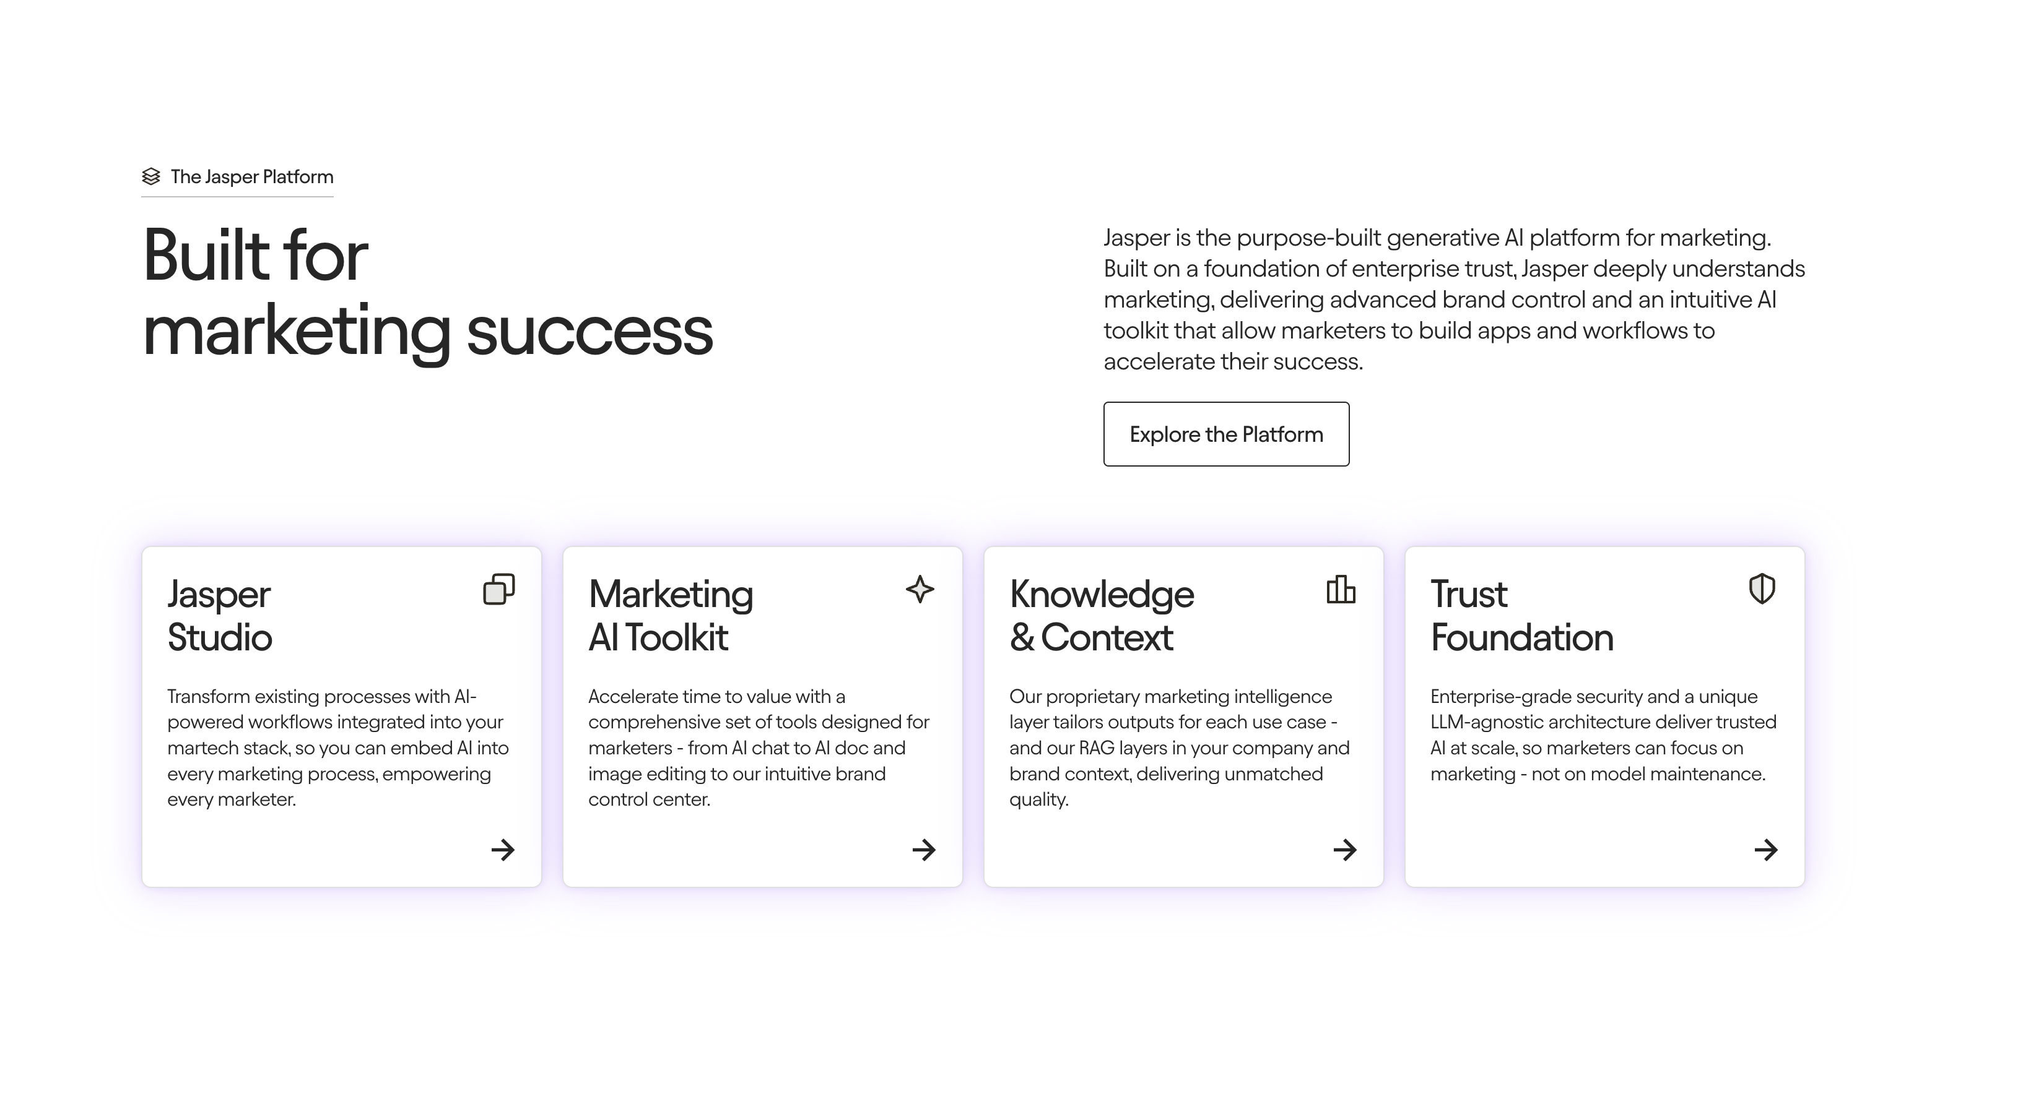The width and height of the screenshot is (2036, 1099).
Task: Click the Built for marketing success headline
Action: click(x=428, y=293)
